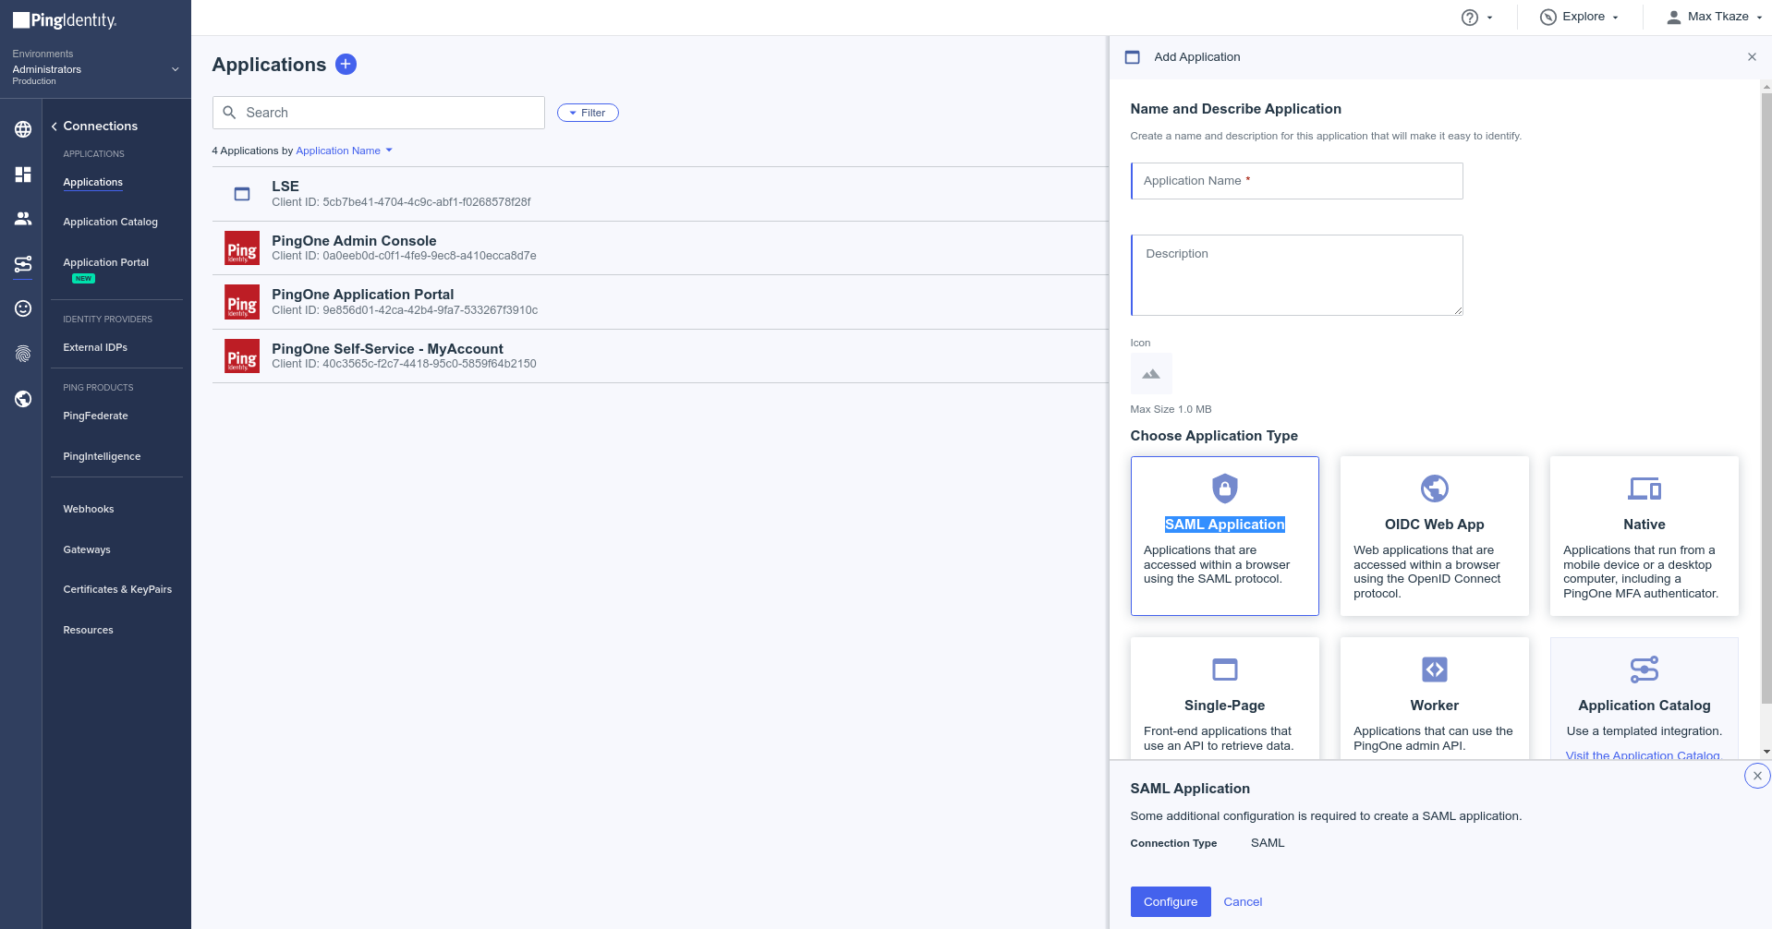Click the blue plus add application icon
Image resolution: width=1772 pixels, height=929 pixels.
[x=346, y=64]
